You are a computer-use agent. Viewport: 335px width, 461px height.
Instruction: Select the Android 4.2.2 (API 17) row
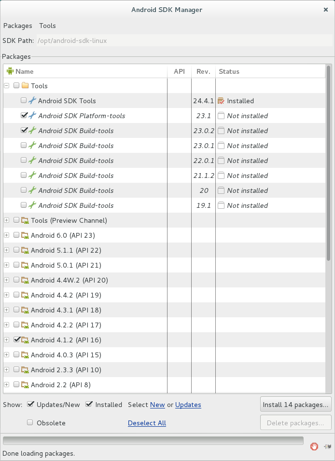coord(165,325)
